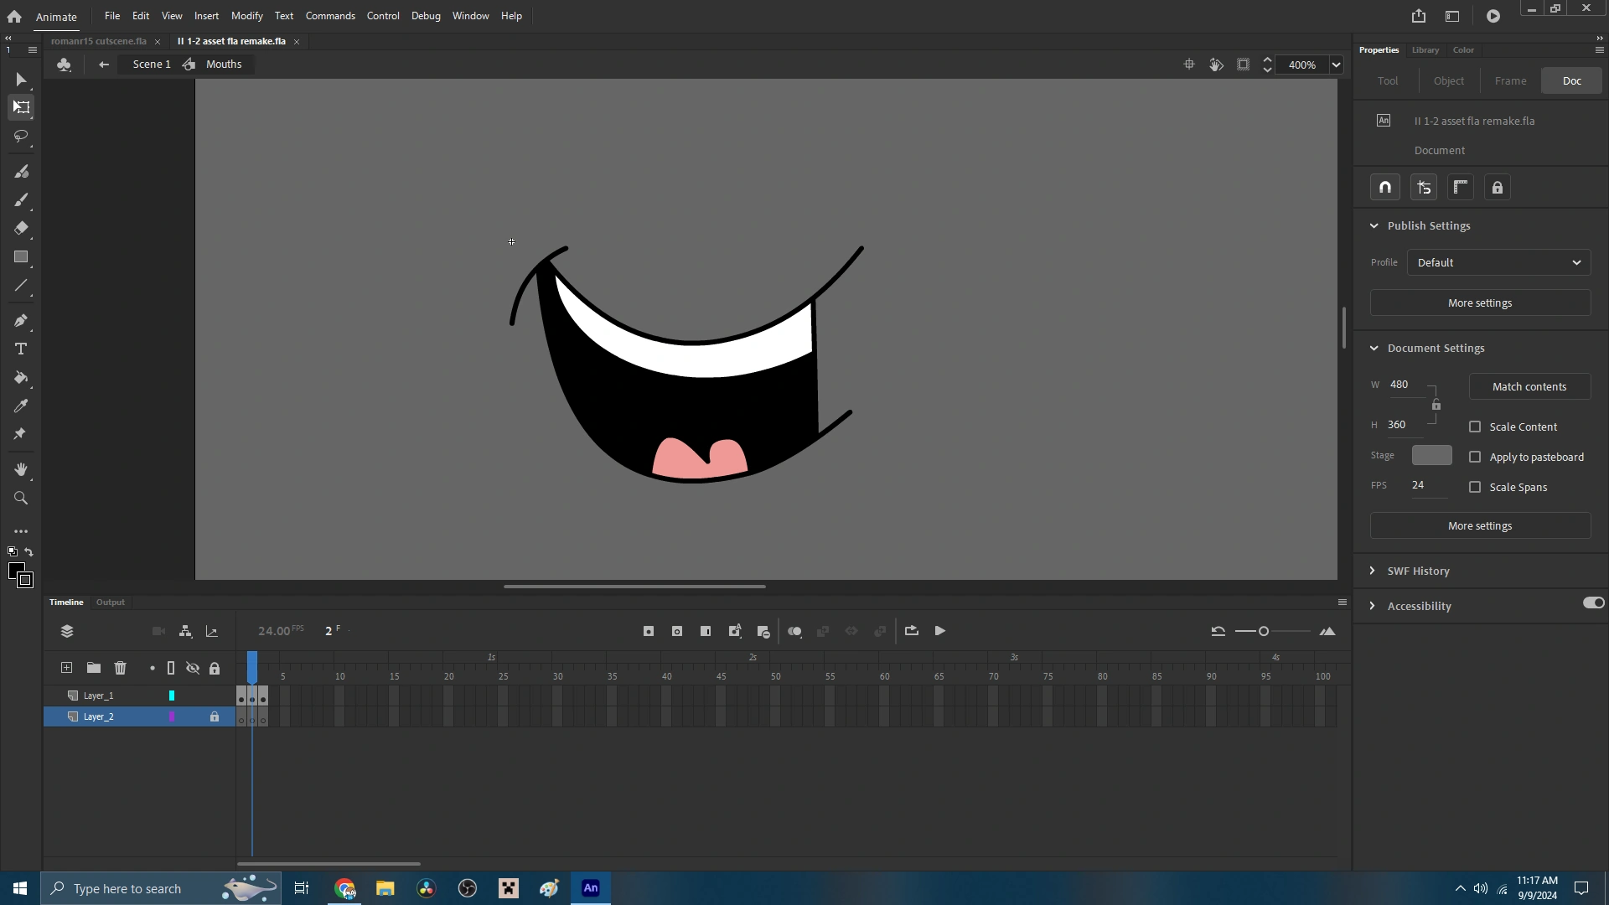Enable onion skin in the timeline
The width and height of the screenshot is (1609, 905).
point(795,631)
